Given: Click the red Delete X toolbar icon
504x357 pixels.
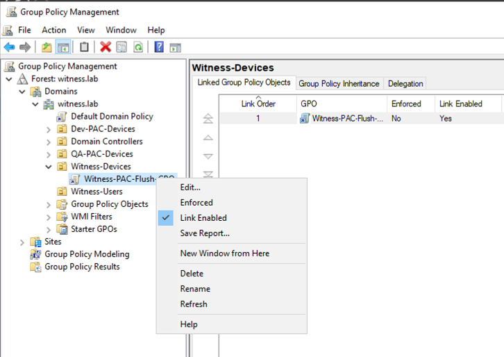Looking at the screenshot, I should click(106, 47).
